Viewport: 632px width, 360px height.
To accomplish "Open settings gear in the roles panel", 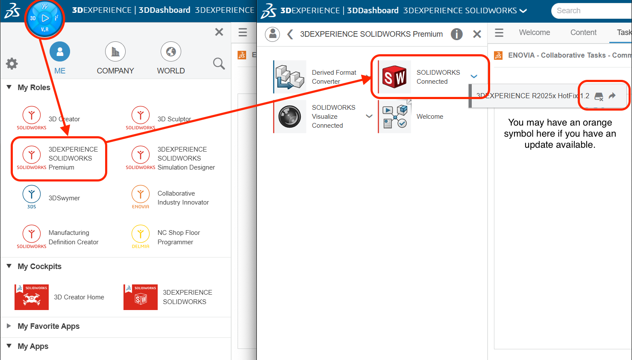I will pos(12,64).
